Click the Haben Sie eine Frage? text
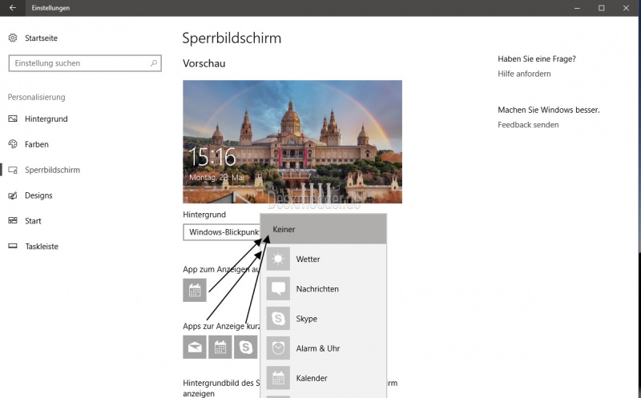 [537, 58]
